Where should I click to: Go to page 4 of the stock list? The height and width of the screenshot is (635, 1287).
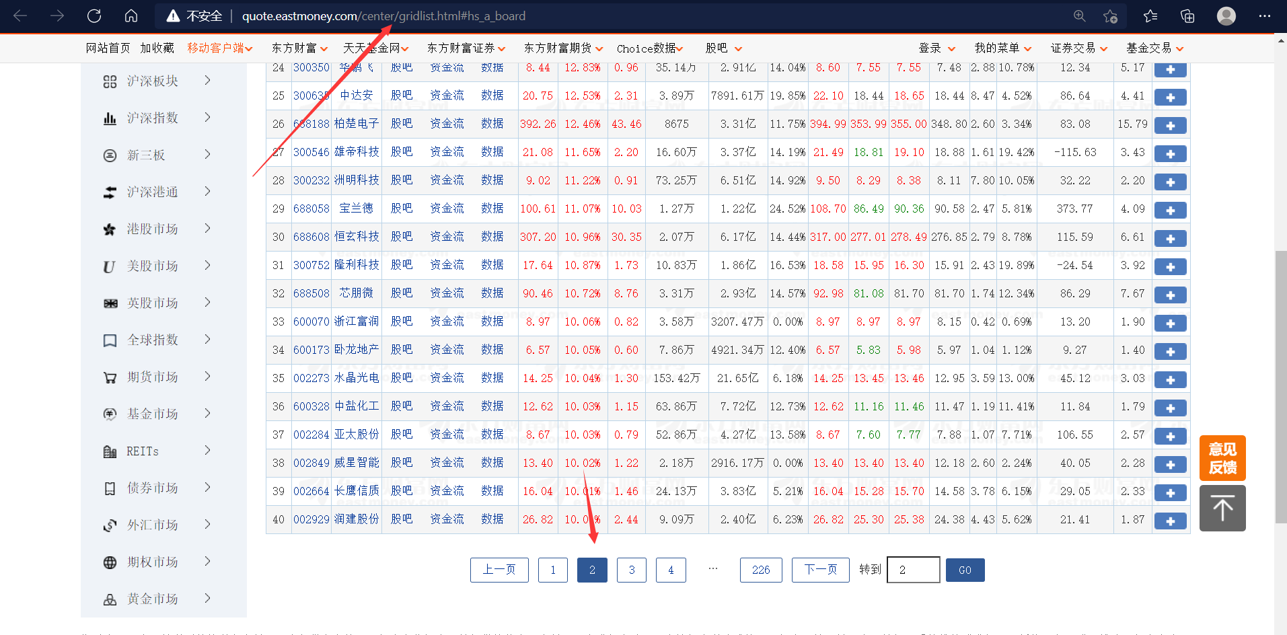point(671,570)
